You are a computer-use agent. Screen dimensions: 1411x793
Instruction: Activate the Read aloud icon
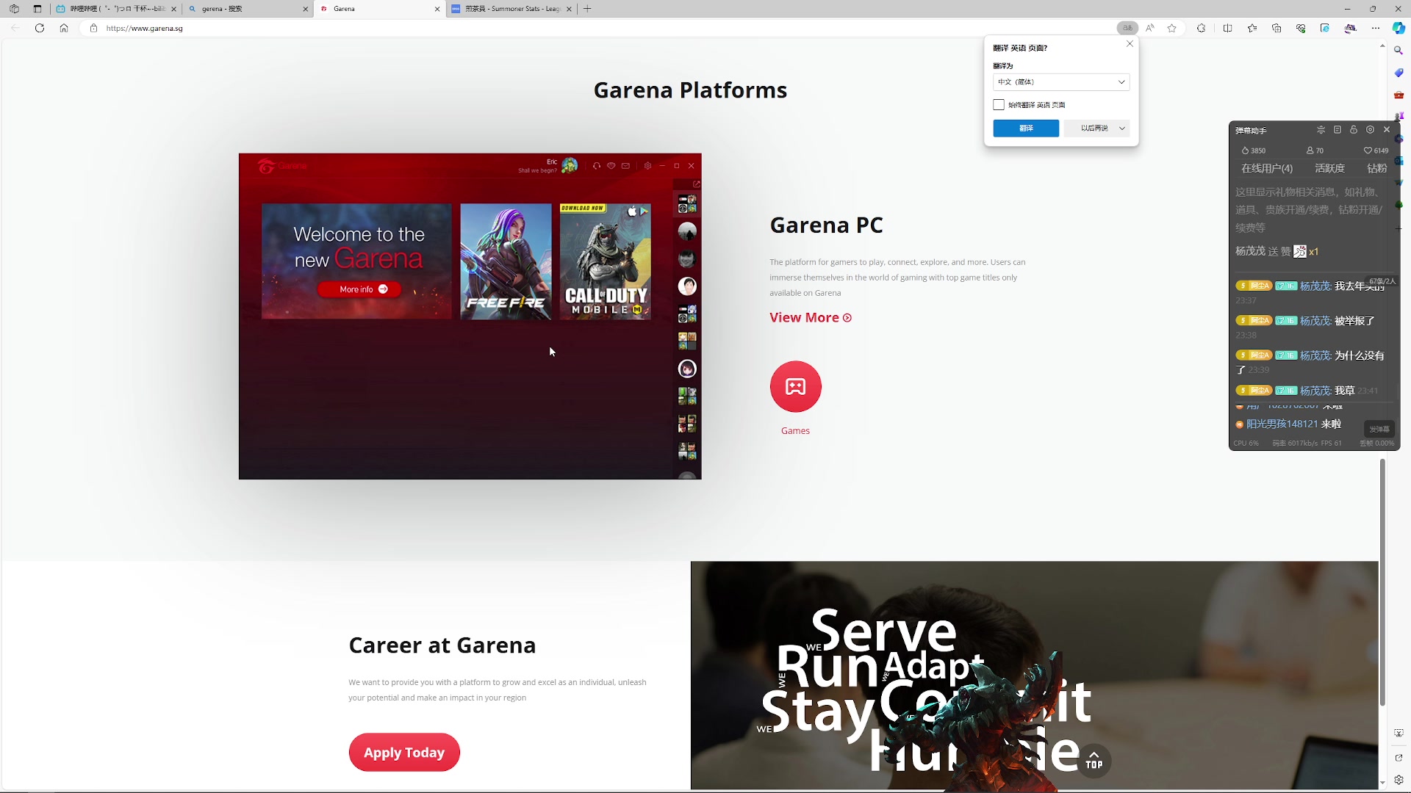[x=1150, y=28]
